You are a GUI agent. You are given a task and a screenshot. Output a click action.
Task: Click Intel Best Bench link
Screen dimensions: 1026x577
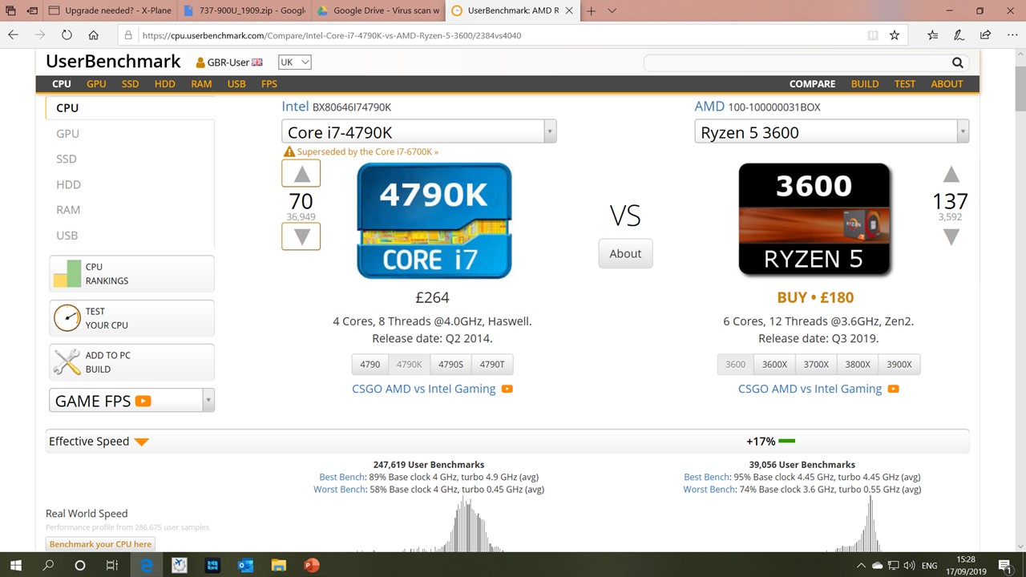point(342,477)
